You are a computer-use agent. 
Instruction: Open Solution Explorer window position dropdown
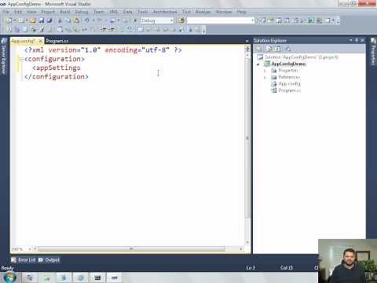pos(351,40)
